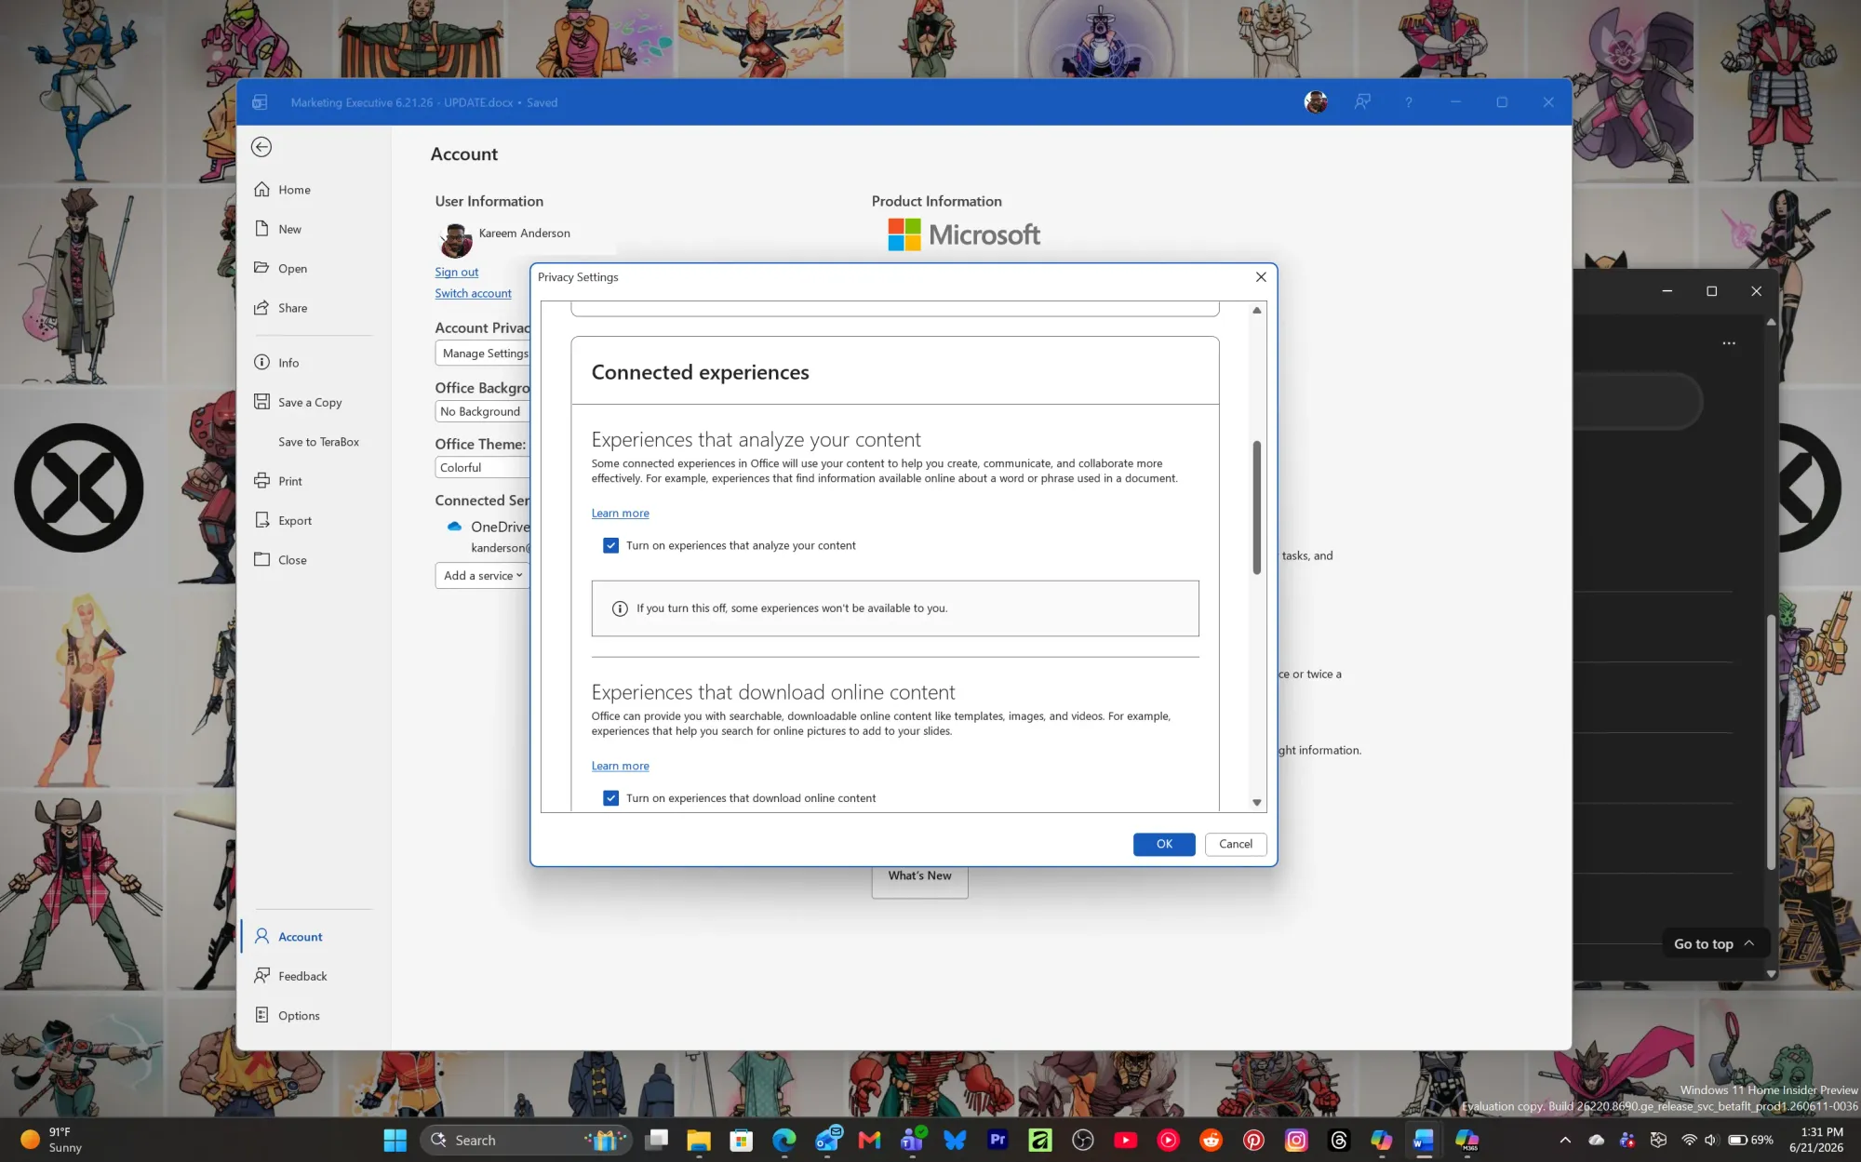Click OK in Privacy Settings
This screenshot has width=1861, height=1162.
[x=1164, y=844]
